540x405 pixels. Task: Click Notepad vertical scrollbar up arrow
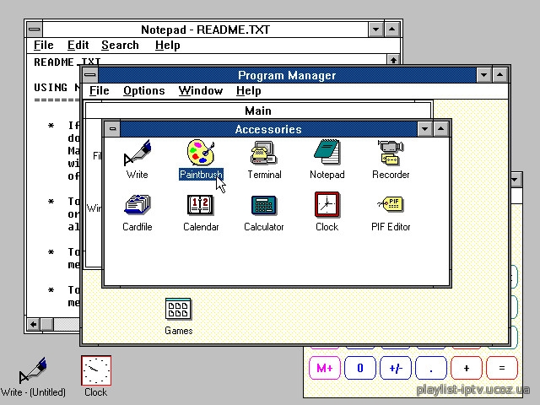pyautogui.click(x=393, y=59)
